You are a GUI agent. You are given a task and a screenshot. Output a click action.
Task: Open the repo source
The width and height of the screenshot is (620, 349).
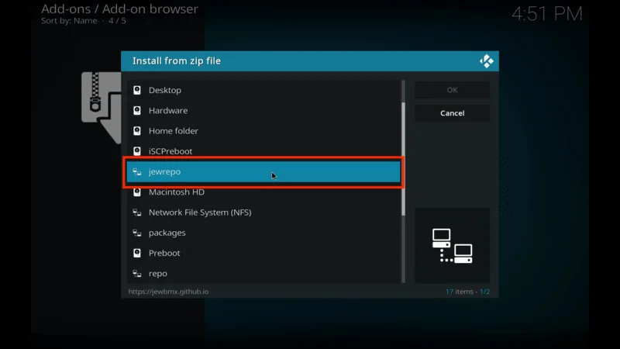click(x=263, y=274)
